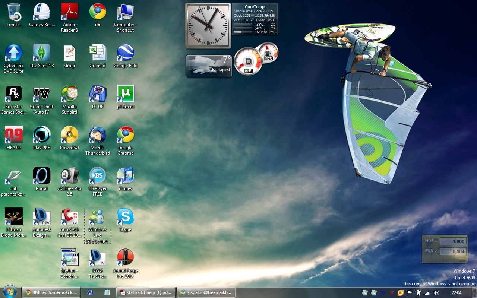Open DWG TrueView

tap(98, 263)
